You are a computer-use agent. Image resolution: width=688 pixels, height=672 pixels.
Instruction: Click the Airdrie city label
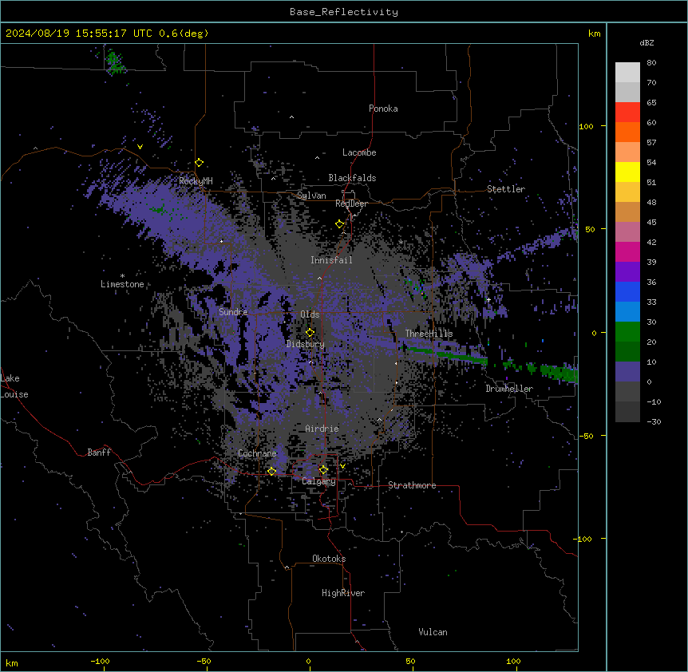322,429
